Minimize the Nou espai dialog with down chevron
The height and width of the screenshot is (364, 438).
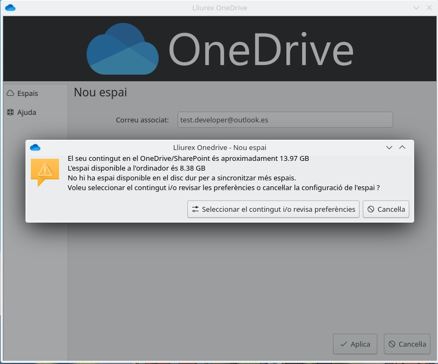(389, 147)
